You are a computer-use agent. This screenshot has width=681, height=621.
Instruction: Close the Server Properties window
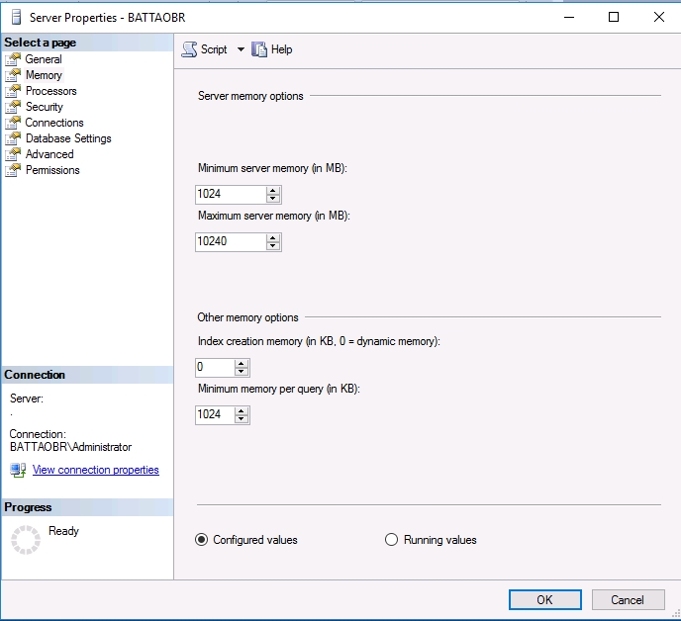[659, 18]
